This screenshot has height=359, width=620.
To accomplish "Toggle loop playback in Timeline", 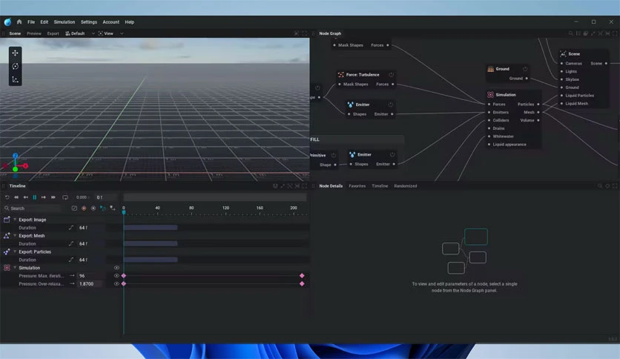I will point(65,197).
